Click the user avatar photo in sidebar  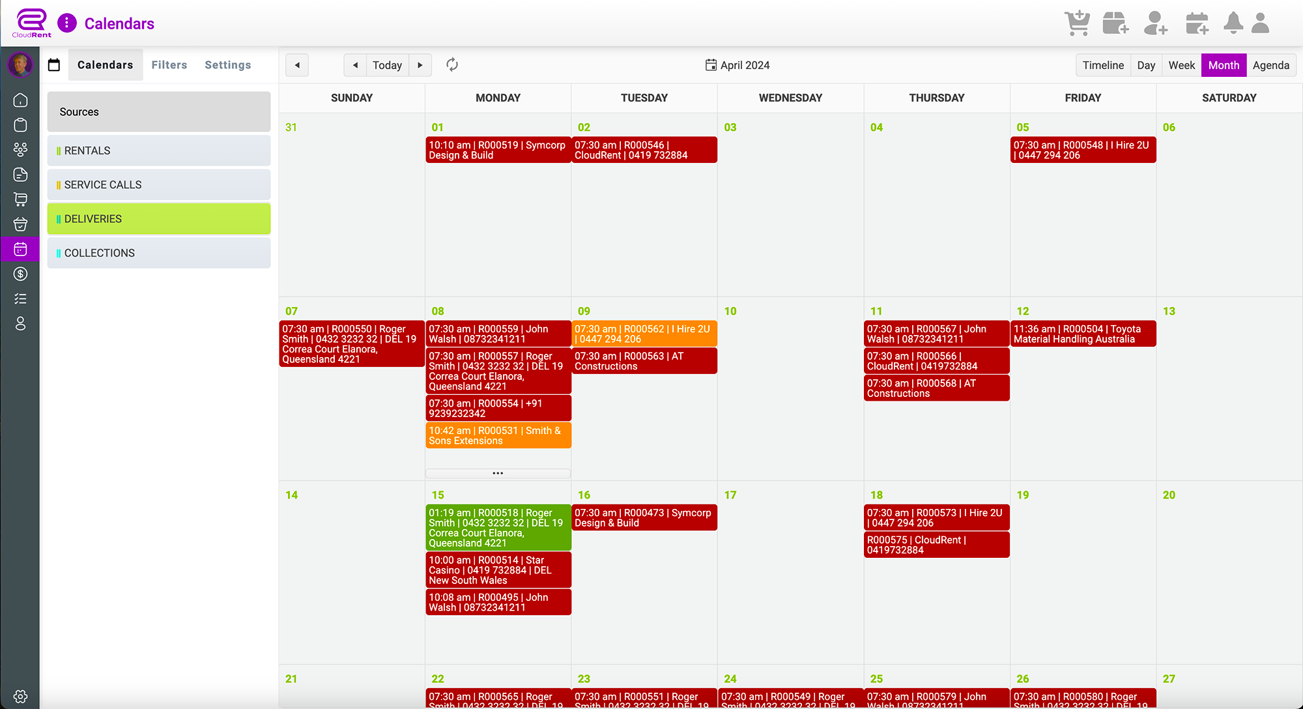point(20,65)
